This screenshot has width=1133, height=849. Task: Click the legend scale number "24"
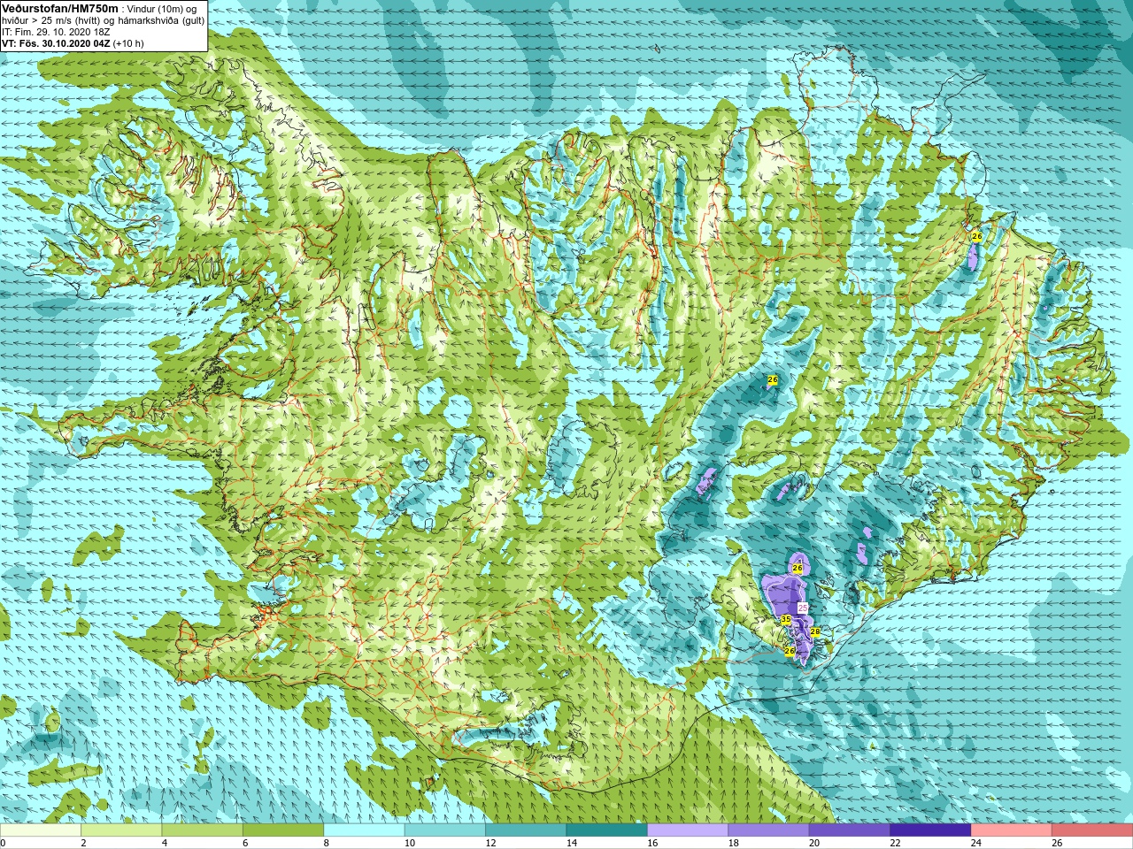coord(975,843)
